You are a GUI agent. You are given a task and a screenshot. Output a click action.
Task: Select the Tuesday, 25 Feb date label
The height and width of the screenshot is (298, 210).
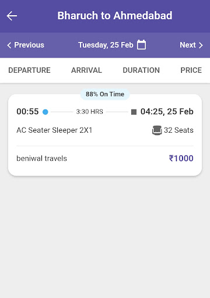(x=106, y=45)
